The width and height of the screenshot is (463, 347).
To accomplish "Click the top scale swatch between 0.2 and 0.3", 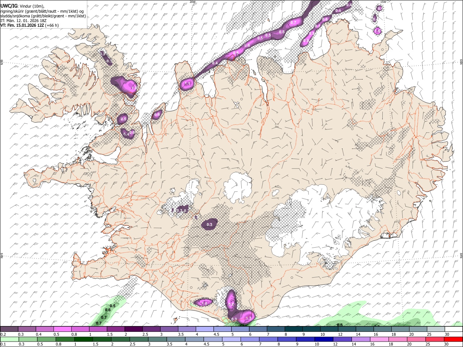I will [x=9, y=329].
